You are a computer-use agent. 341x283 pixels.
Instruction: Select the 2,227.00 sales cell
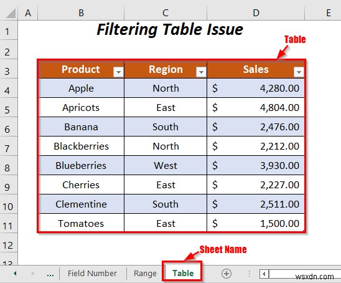[256, 185]
